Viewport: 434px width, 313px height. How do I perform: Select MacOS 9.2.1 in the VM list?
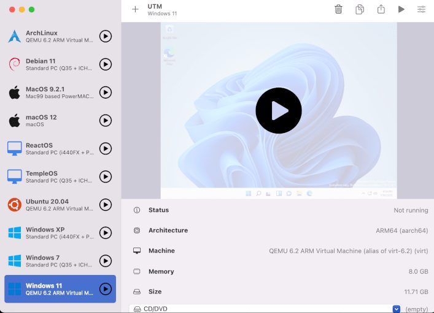point(60,92)
